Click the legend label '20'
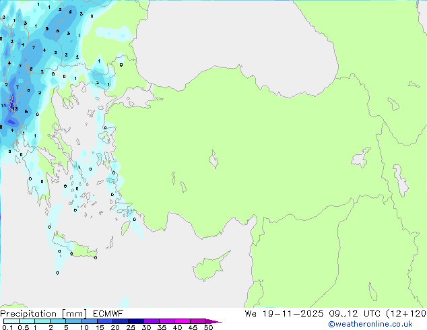This screenshot has width=427, height=330. click(115, 327)
